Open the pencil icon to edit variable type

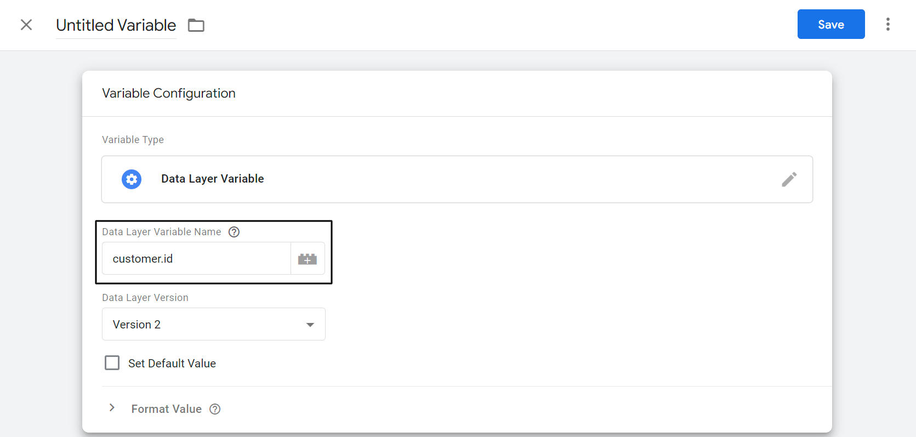(x=789, y=179)
